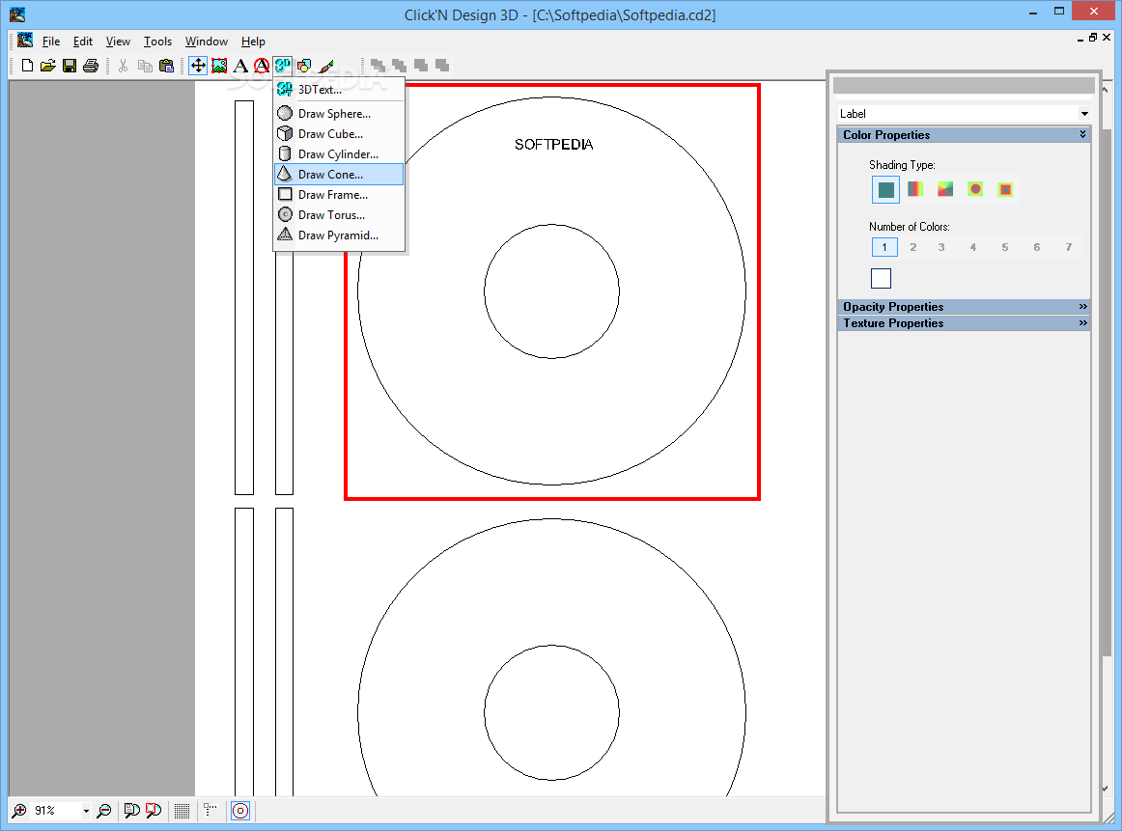
Task: Set number of colors to 5
Action: pyautogui.click(x=1005, y=247)
